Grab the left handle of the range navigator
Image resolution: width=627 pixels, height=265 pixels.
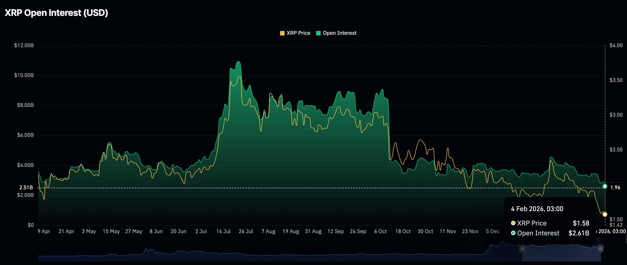pos(522,248)
